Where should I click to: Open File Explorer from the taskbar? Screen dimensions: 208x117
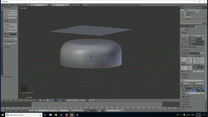pos(51,115)
